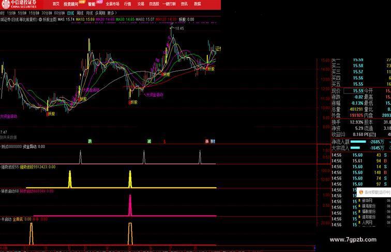Open the 资讯 news menu item
391x252 pixels.
pyautogui.click(x=184, y=4)
